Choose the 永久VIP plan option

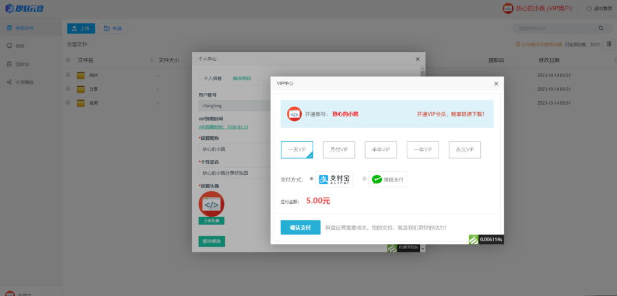point(465,150)
